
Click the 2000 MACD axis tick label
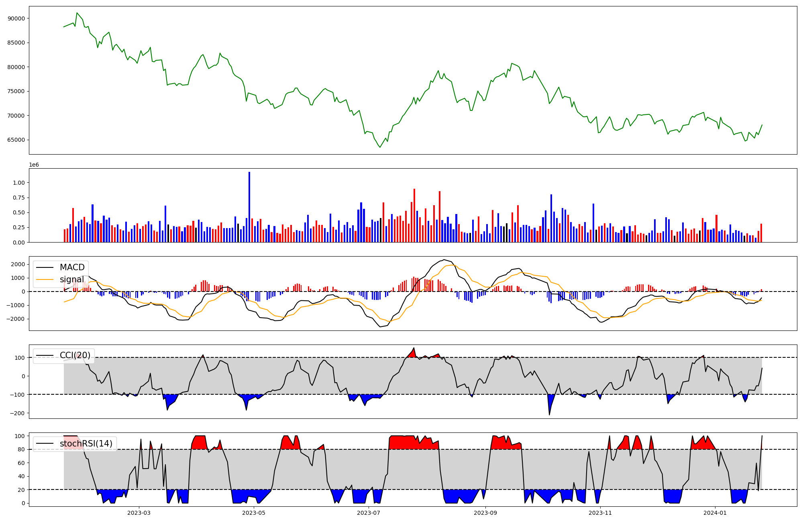click(x=18, y=264)
